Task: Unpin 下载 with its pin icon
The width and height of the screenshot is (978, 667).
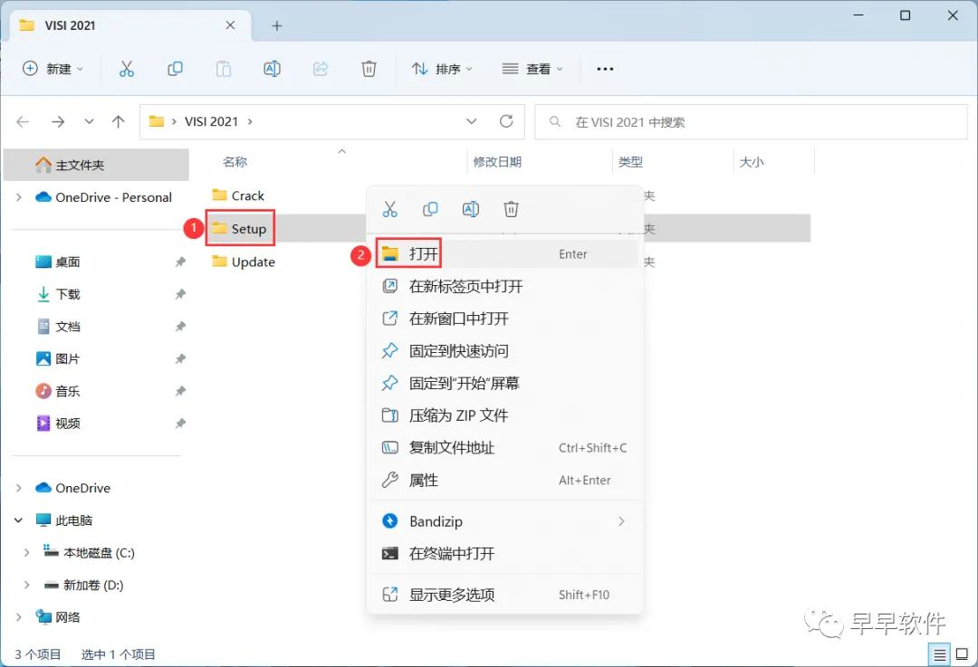Action: coord(180,294)
